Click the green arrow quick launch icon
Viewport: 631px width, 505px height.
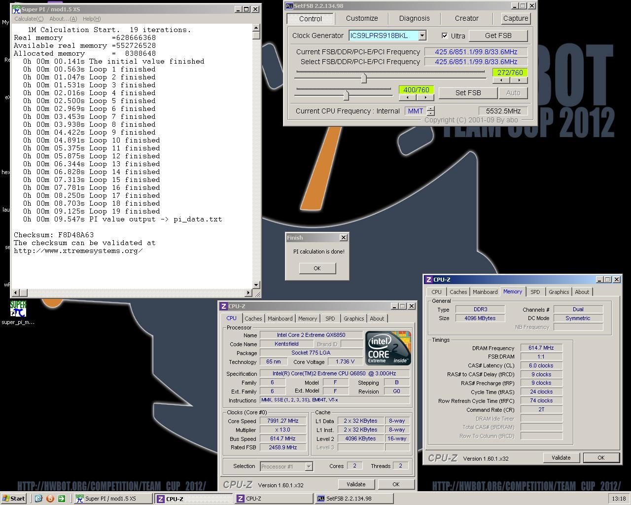[x=61, y=499]
